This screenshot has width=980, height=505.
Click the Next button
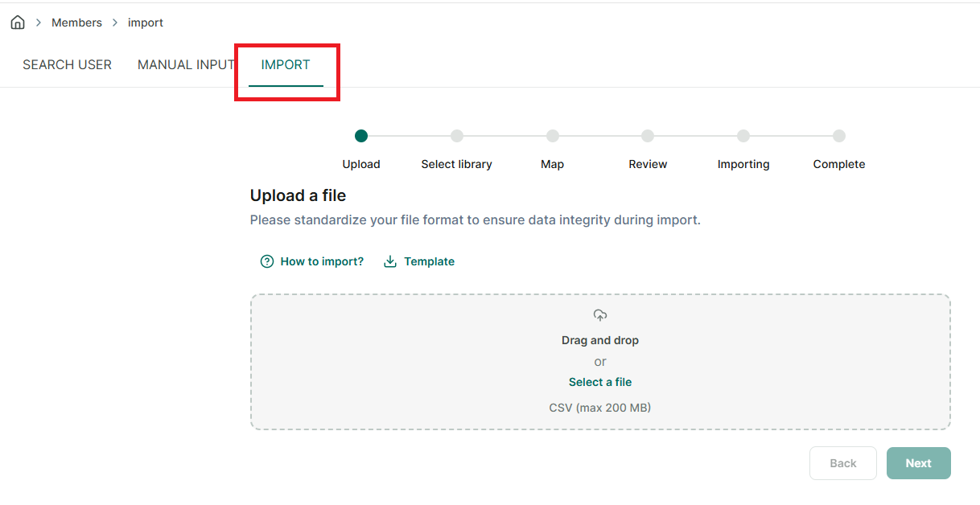pyautogui.click(x=919, y=463)
